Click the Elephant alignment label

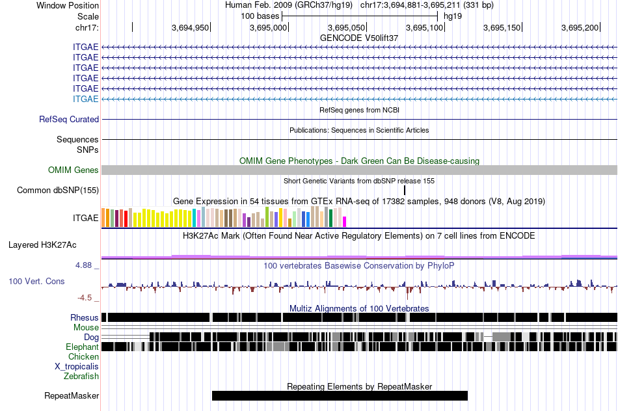tap(82, 347)
